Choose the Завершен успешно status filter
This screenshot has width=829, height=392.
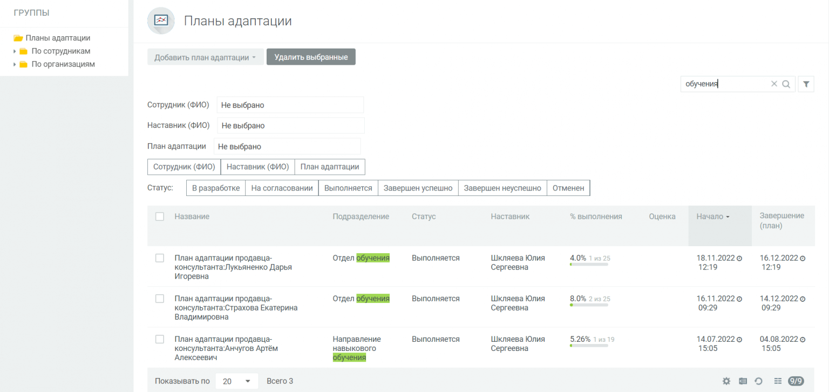click(418, 188)
